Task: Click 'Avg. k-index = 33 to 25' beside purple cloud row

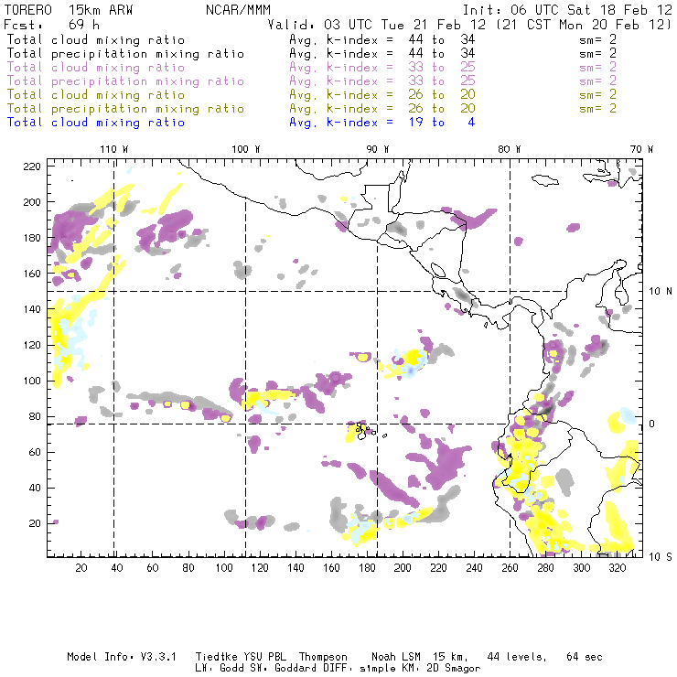Action: click(382, 68)
